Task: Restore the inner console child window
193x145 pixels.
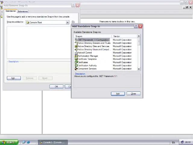Action: [x=187, y=7]
